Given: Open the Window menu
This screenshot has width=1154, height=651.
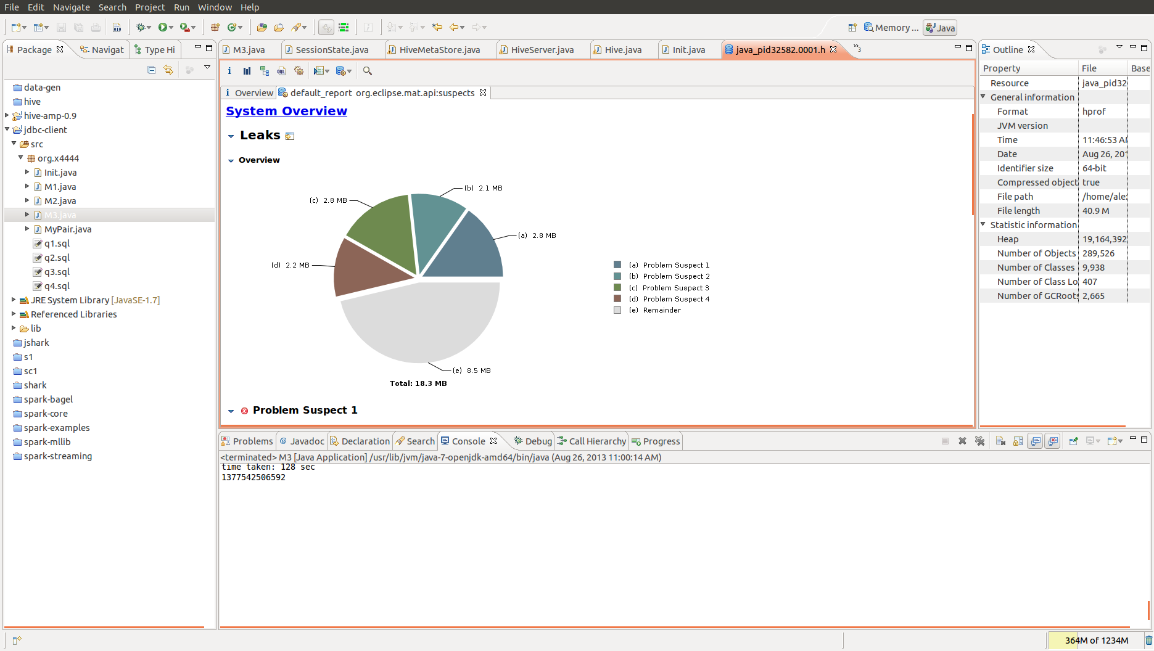Looking at the screenshot, I should 215,7.
